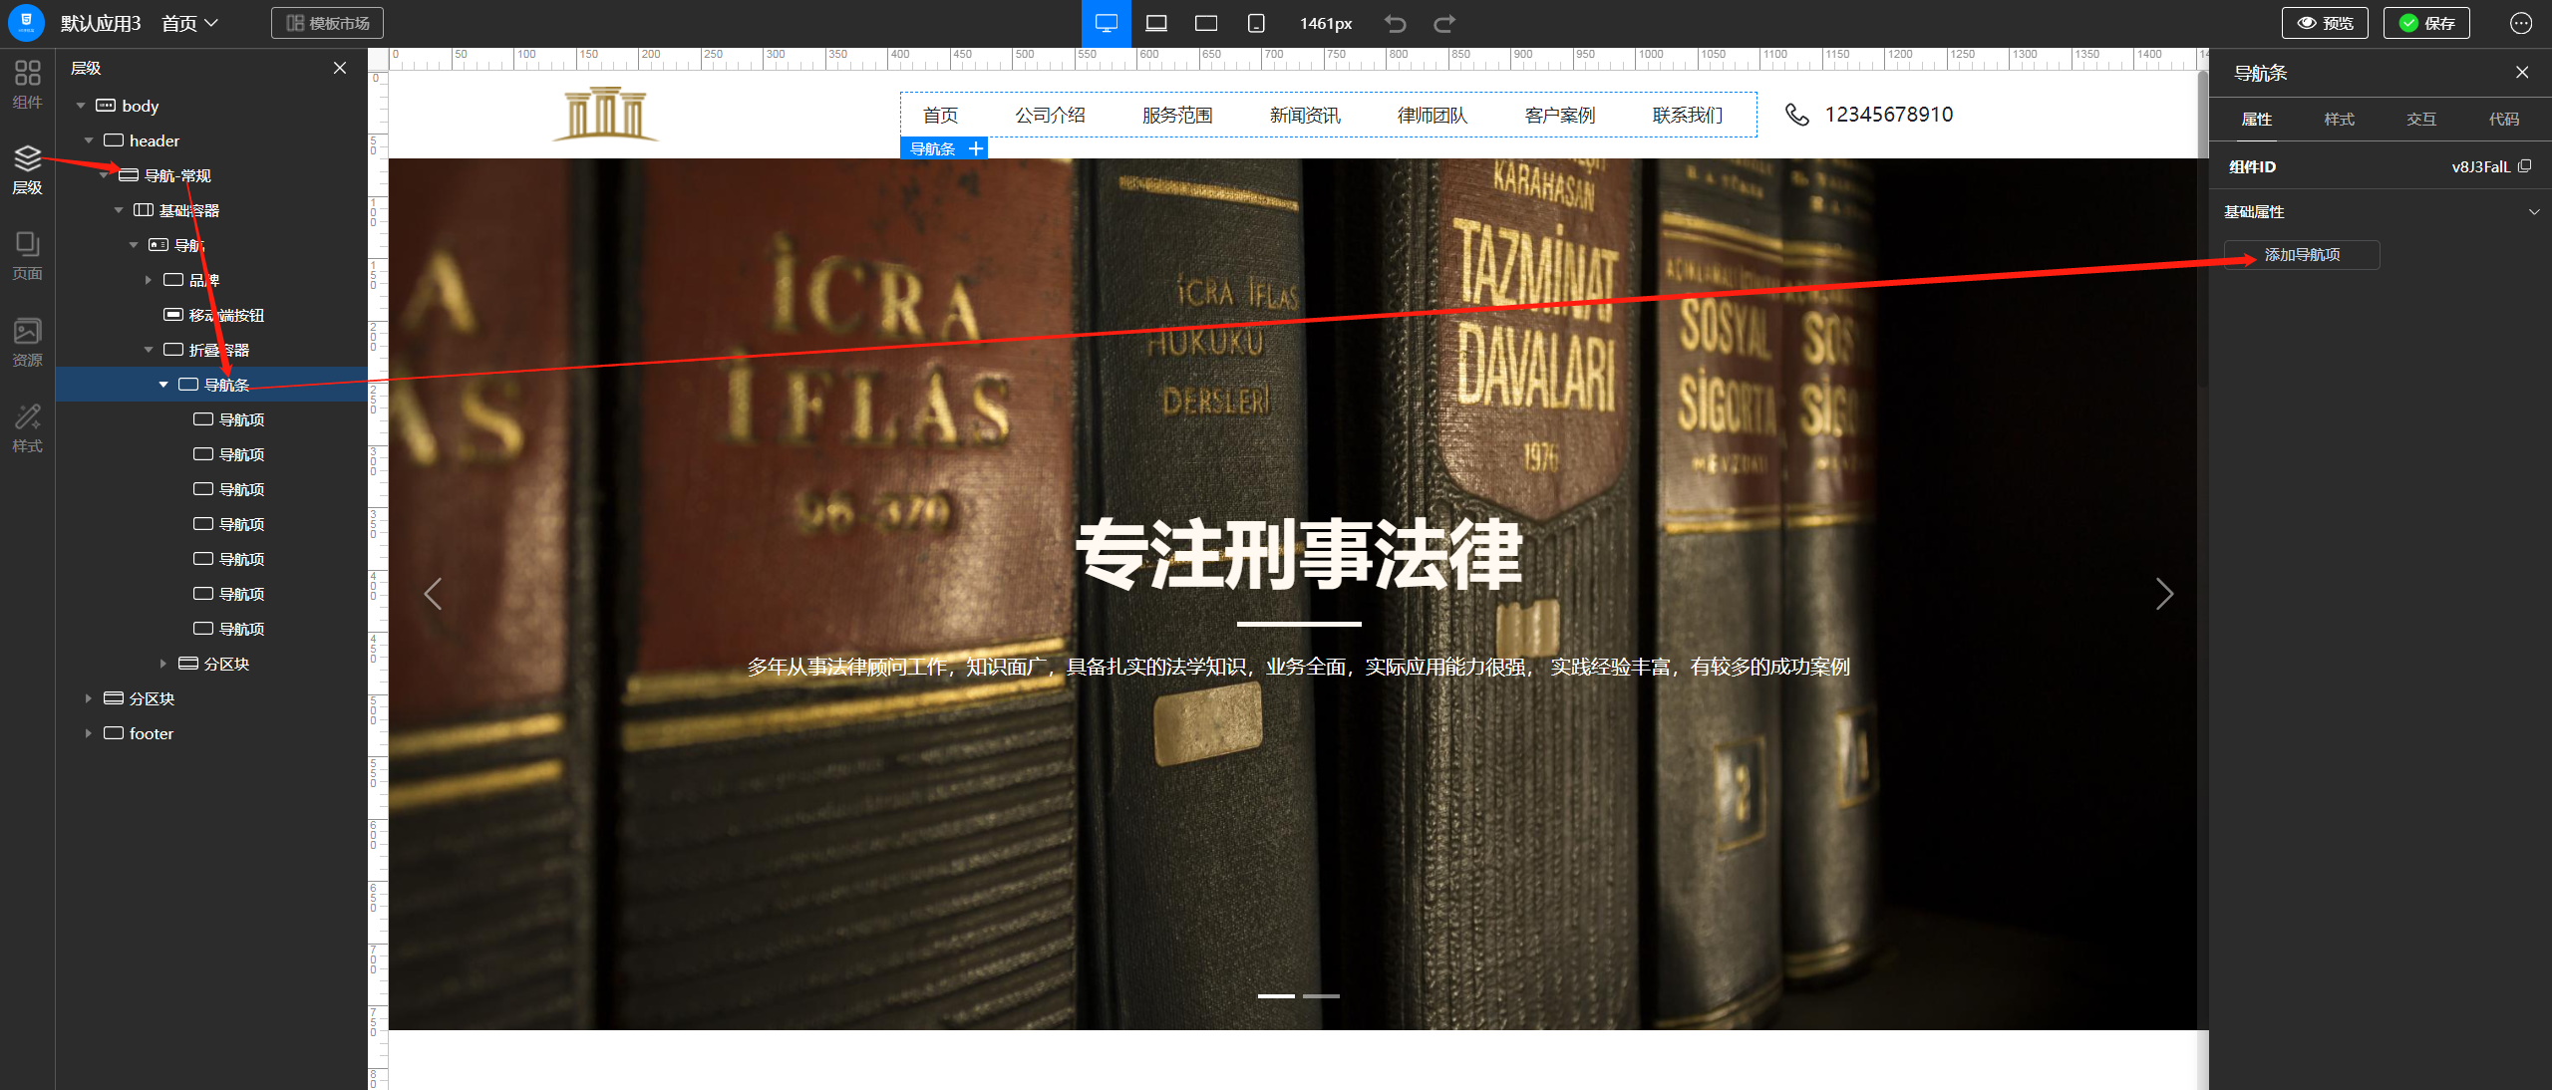Switch to the 交互 tab
This screenshot has height=1090, width=2552.
[x=2421, y=120]
